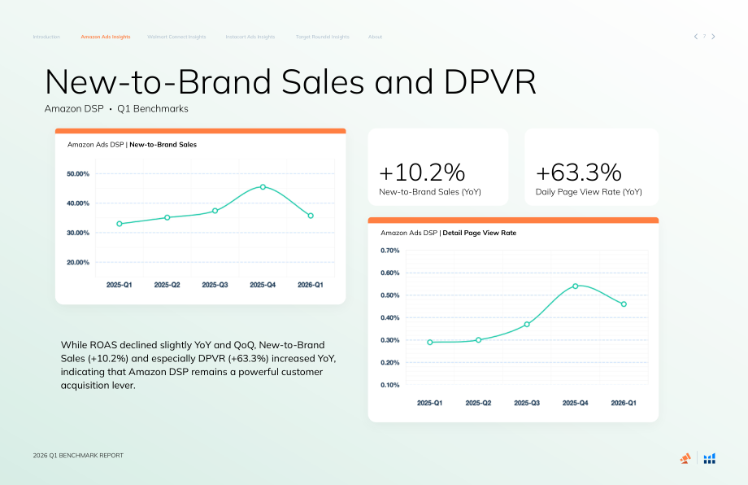Click the 'Amazon DSP • Q1 Benchmarks' subtitle
This screenshot has height=485, width=748.
click(116, 109)
